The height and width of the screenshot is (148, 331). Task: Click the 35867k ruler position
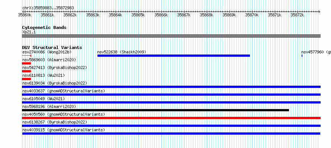pos(184,15)
